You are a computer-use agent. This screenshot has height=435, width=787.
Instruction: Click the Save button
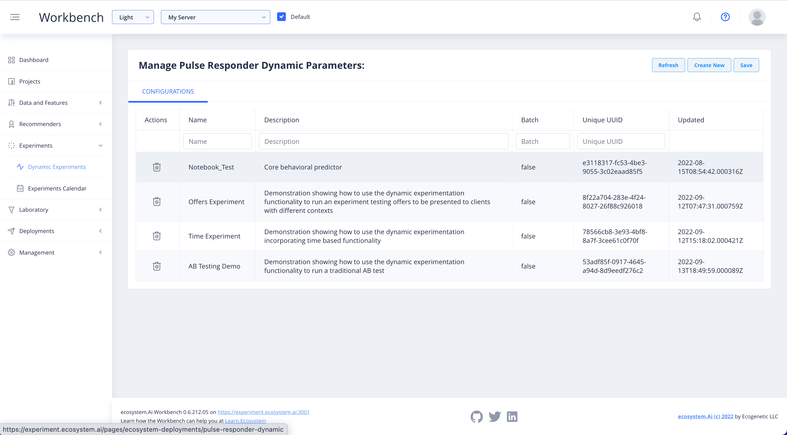(746, 65)
